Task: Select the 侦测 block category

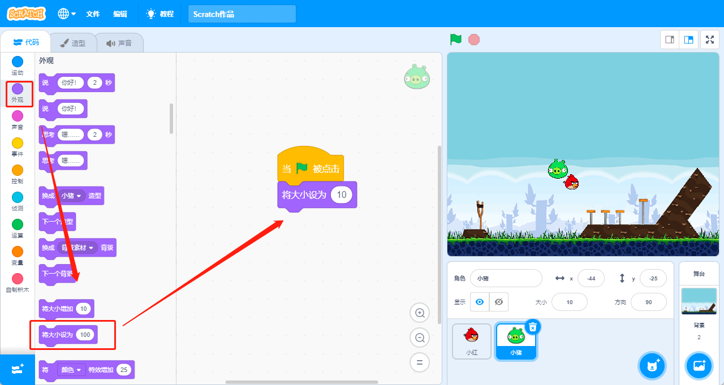Action: (x=18, y=201)
